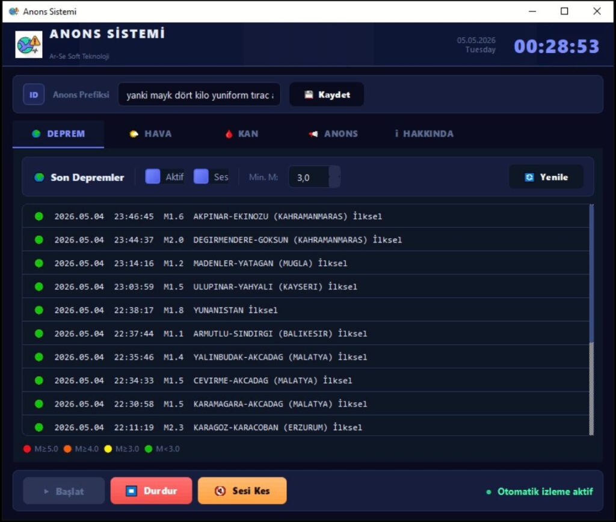Open the DEPREM tab
This screenshot has height=522, width=616.
point(58,134)
